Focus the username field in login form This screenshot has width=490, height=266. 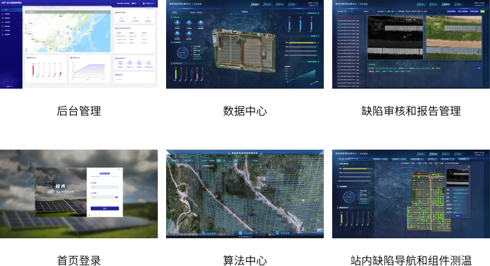point(105,187)
